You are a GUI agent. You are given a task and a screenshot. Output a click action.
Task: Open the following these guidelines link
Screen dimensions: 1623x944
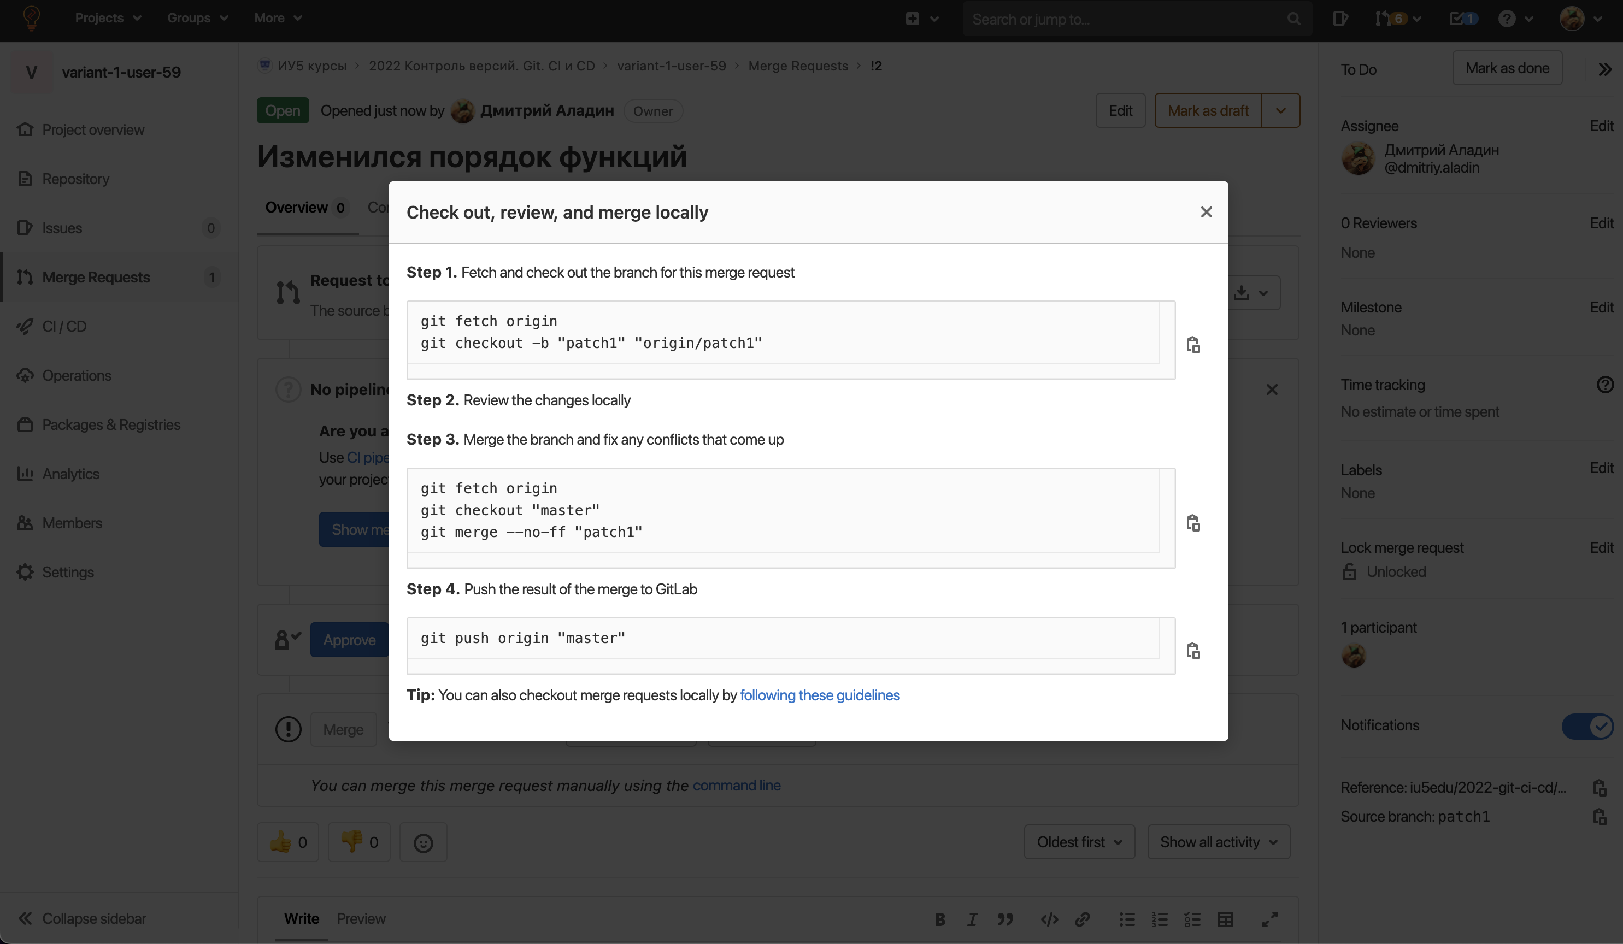[x=819, y=695]
